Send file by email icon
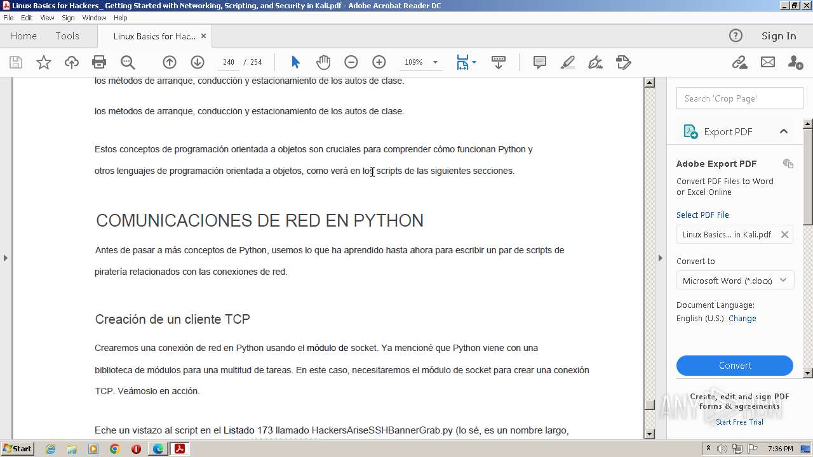The width and height of the screenshot is (813, 457). [x=768, y=62]
